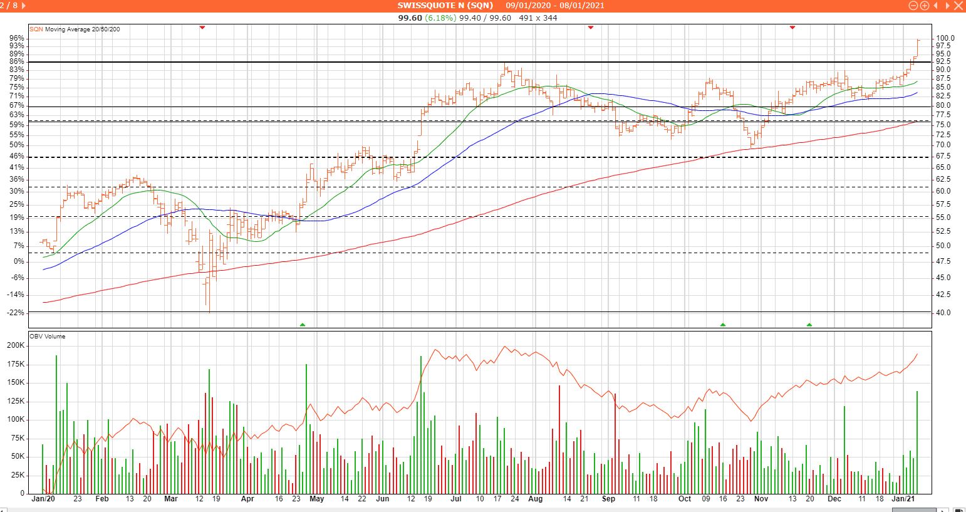Click the 100.0 price level on right axis

click(945, 38)
